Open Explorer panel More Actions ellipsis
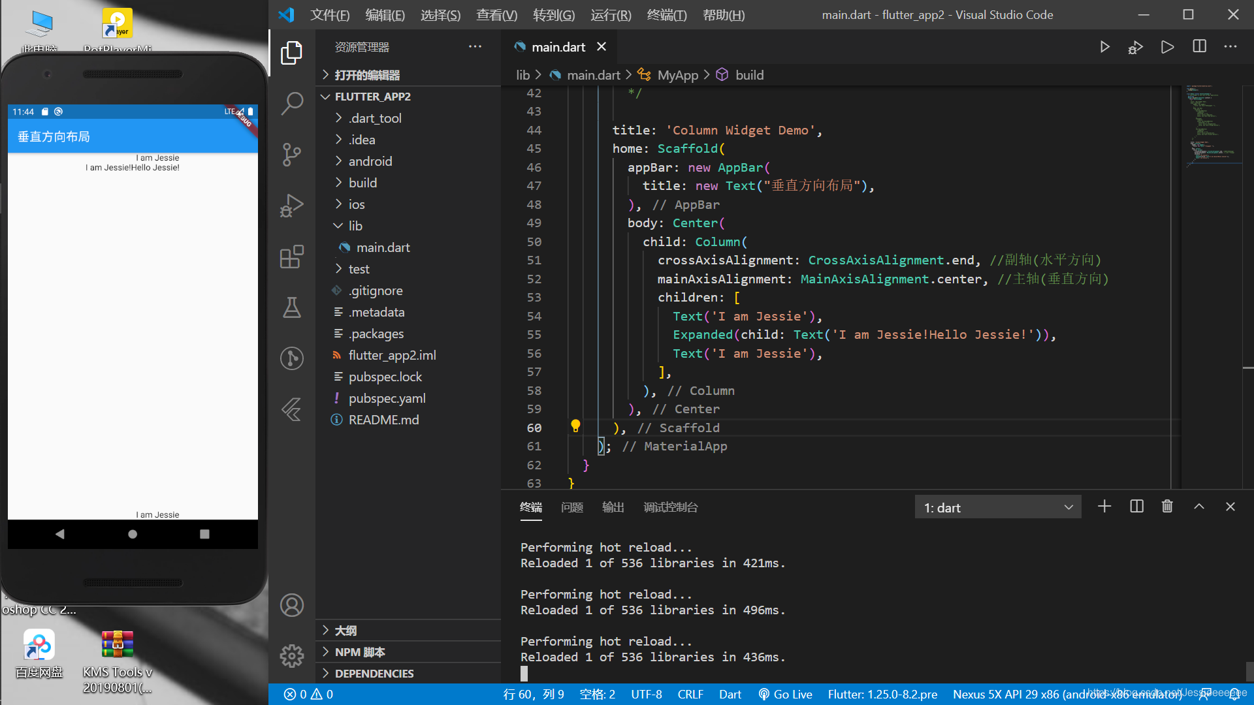The width and height of the screenshot is (1254, 705). 475,46
